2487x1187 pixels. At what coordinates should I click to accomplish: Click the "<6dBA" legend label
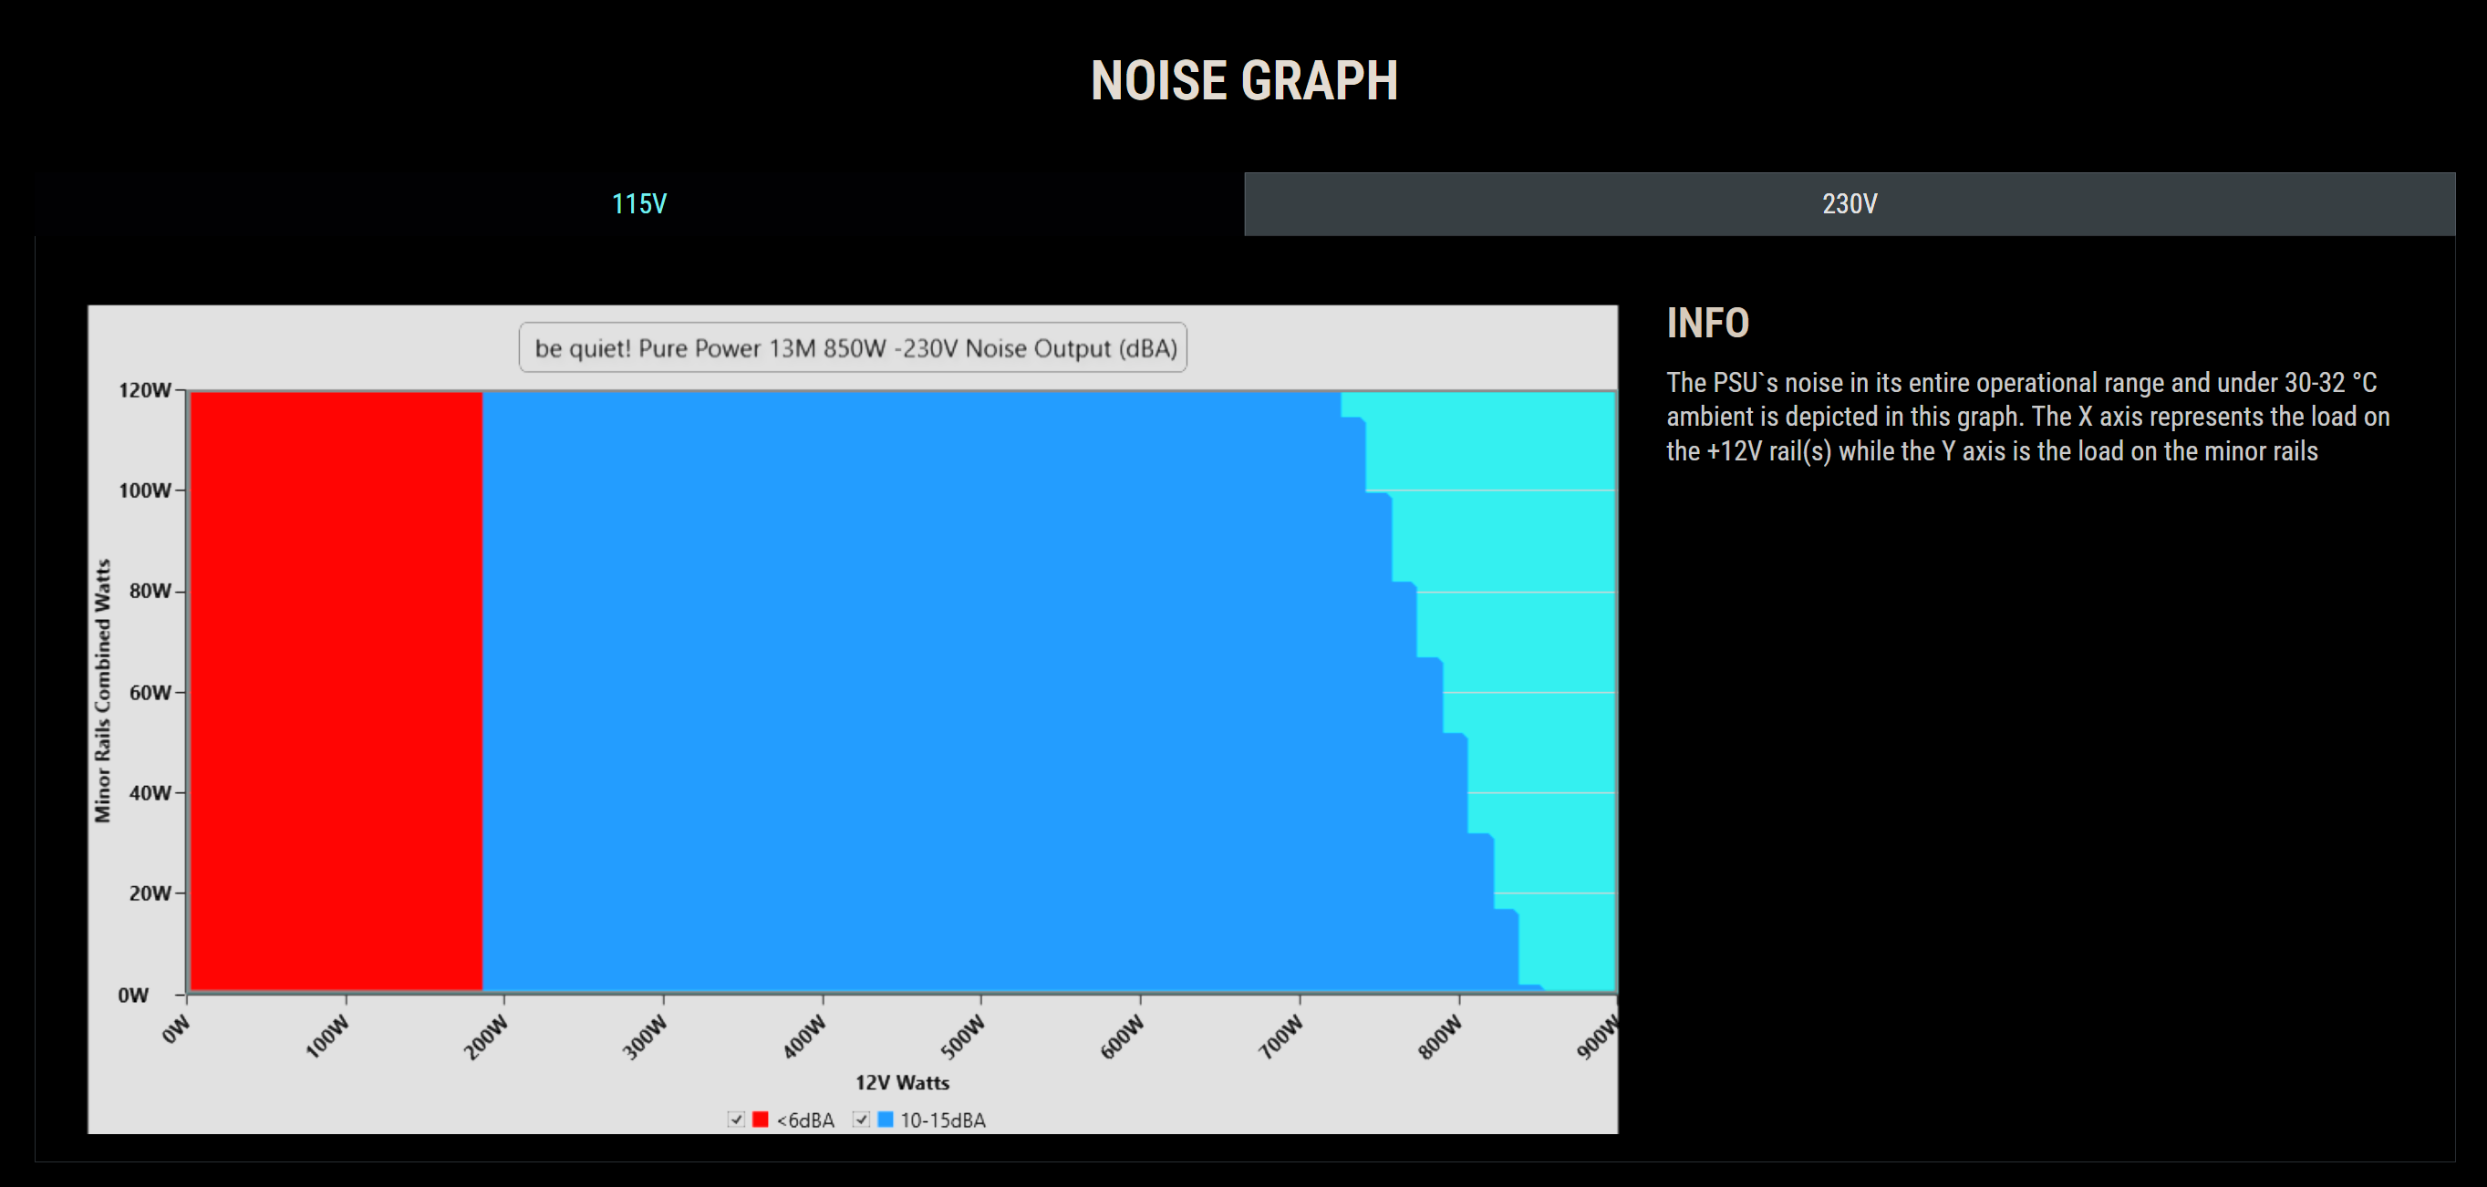[x=805, y=1120]
